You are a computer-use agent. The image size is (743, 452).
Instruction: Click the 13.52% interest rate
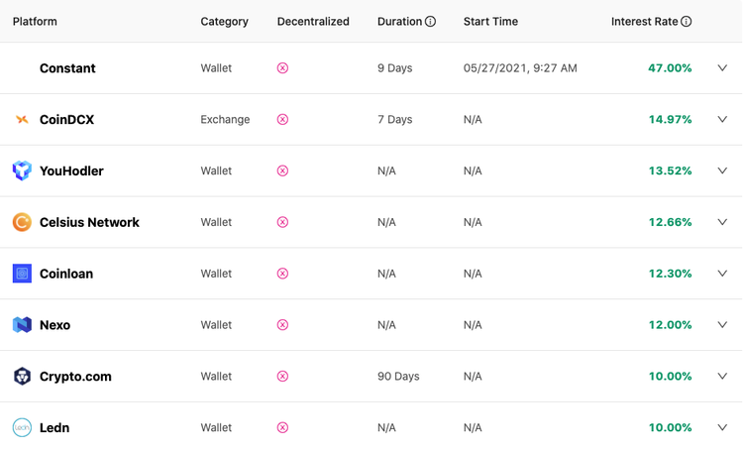(x=670, y=170)
